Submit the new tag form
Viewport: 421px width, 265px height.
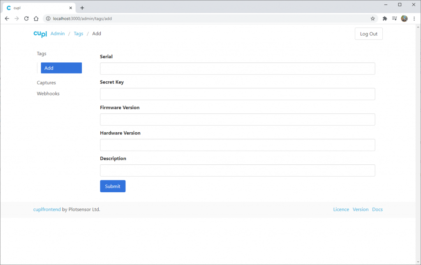coord(113,186)
